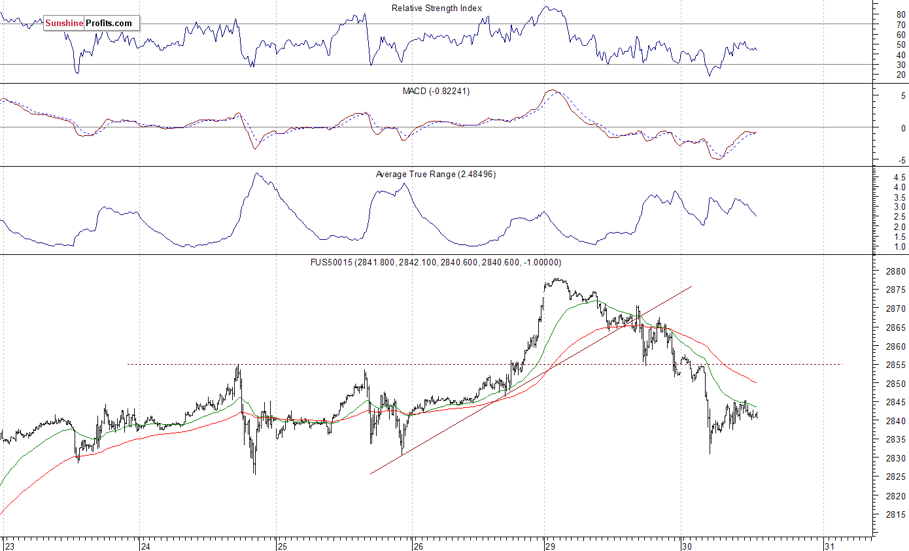909x551 pixels.
Task: Click the 29 date label on axis
Action: [551, 546]
